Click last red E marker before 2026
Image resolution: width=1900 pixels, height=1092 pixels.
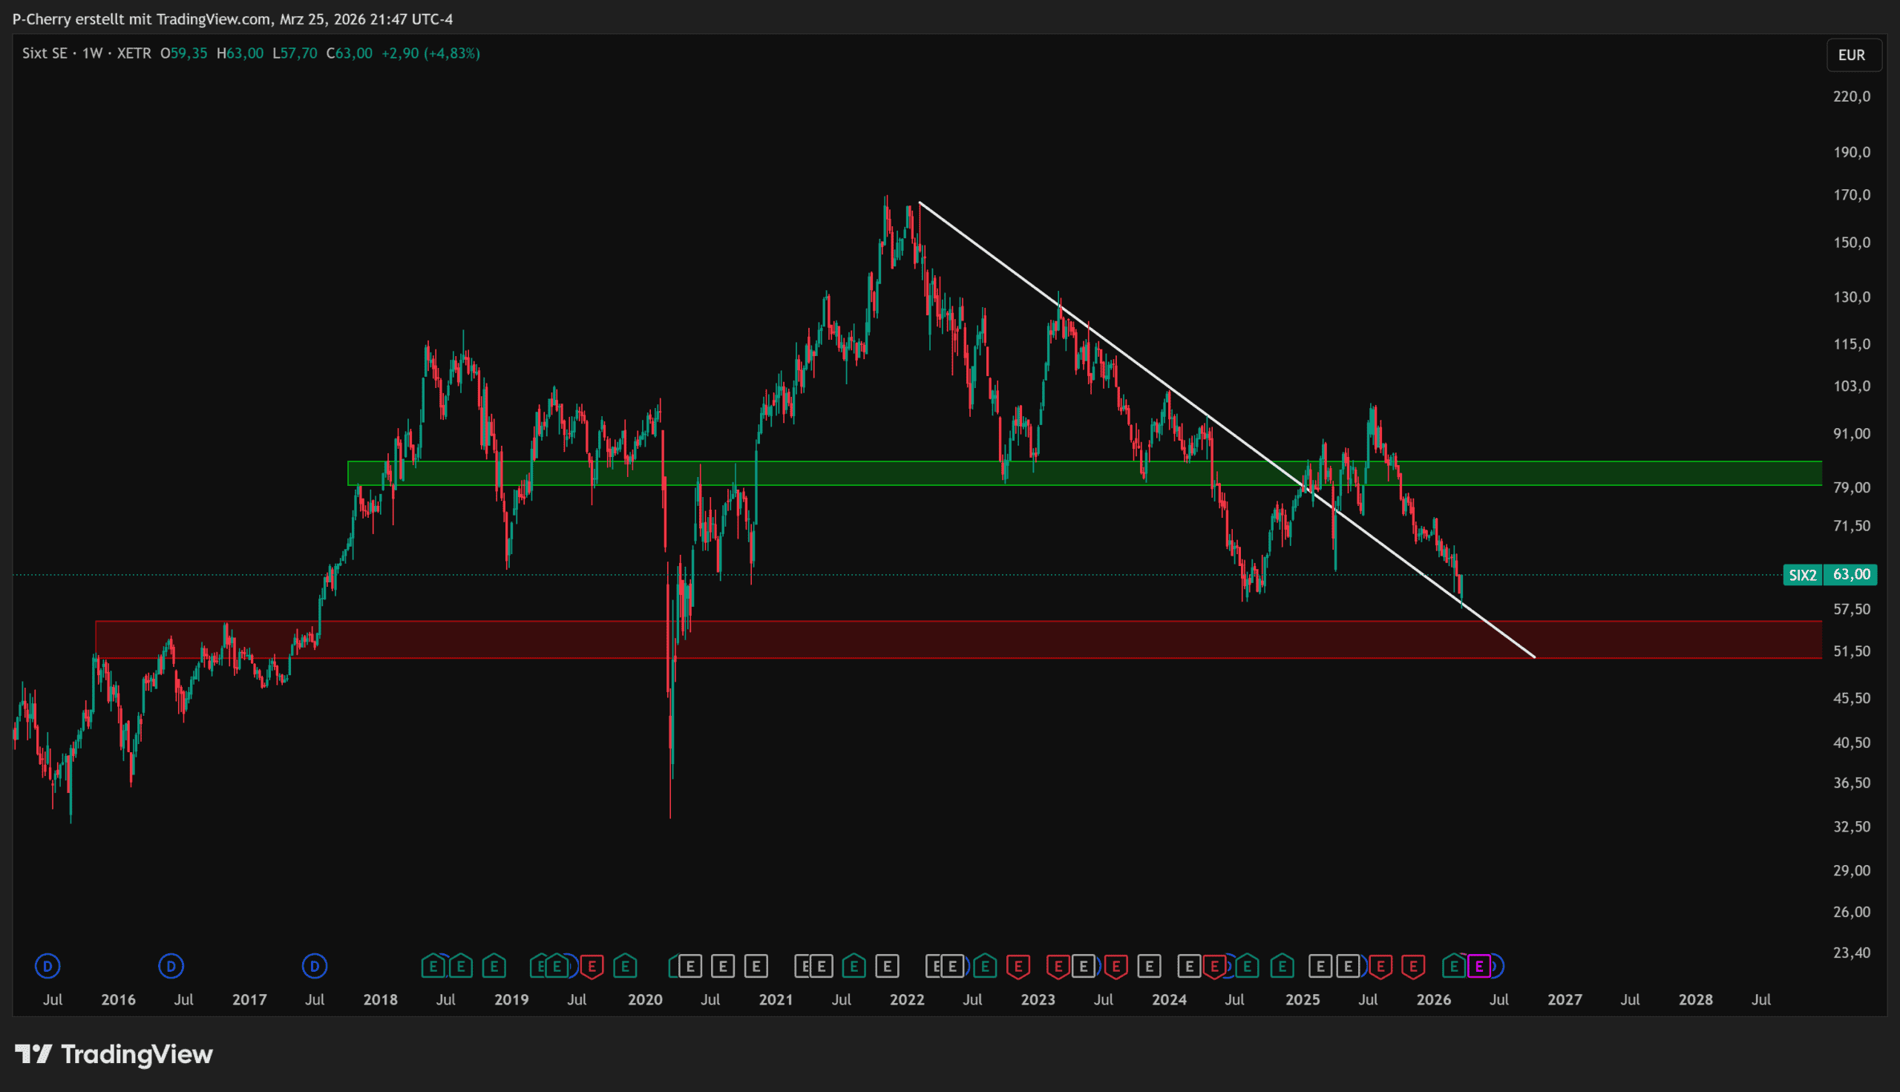pyautogui.click(x=1413, y=966)
